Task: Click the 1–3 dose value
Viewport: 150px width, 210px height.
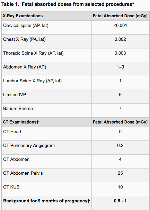Action: pos(120,67)
